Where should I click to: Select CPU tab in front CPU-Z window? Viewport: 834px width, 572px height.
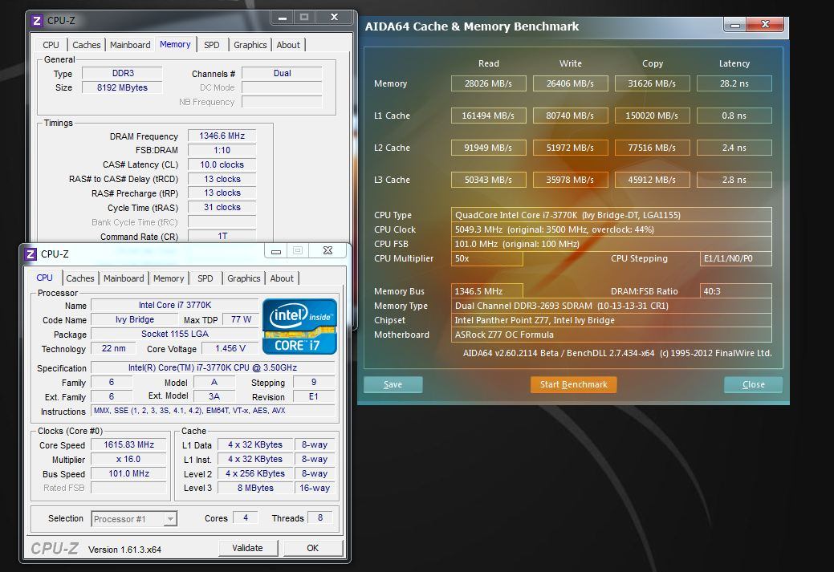click(x=45, y=278)
